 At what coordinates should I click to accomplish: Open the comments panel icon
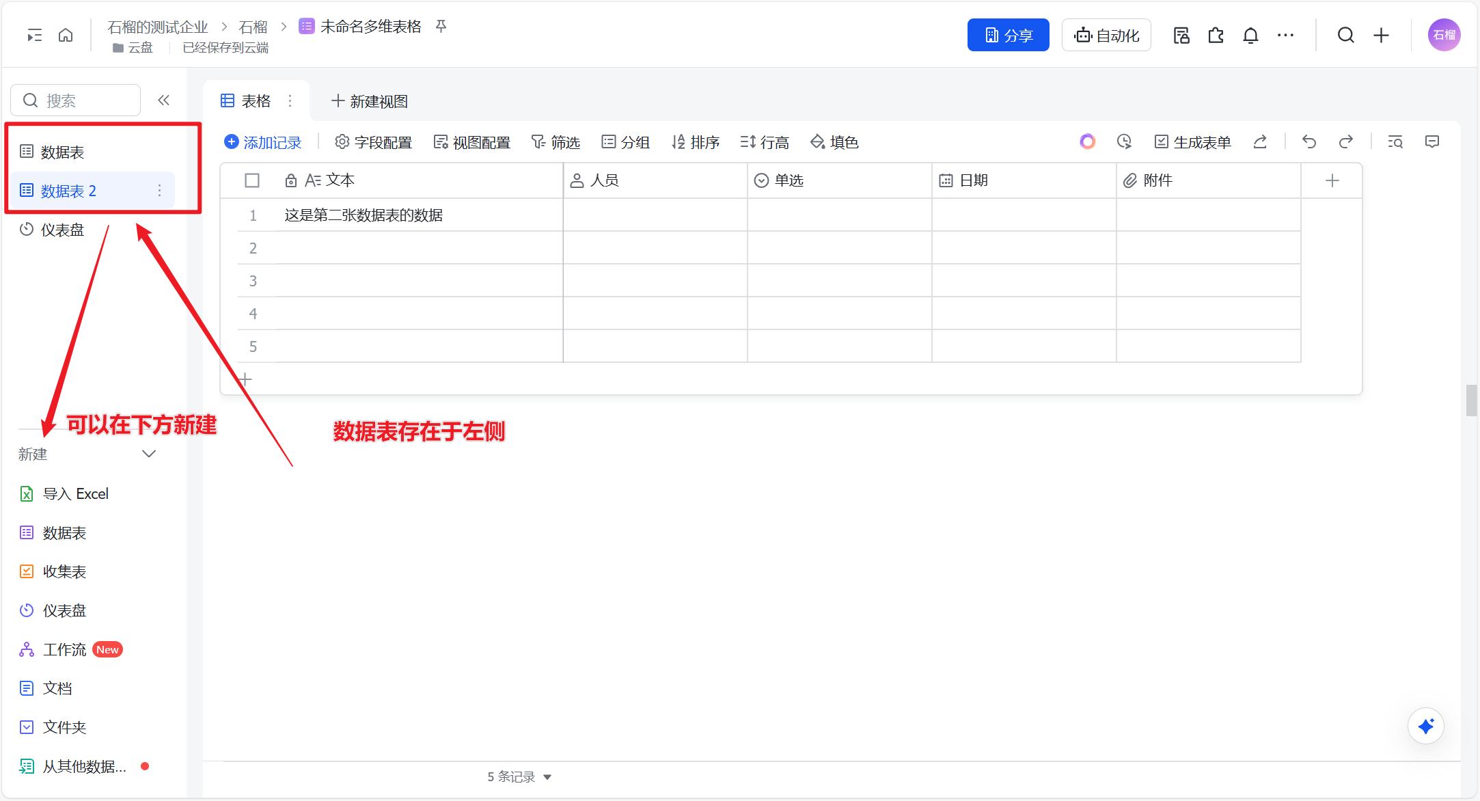1432,141
